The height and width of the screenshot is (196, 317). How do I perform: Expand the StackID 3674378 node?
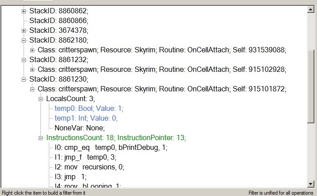coord(24,31)
